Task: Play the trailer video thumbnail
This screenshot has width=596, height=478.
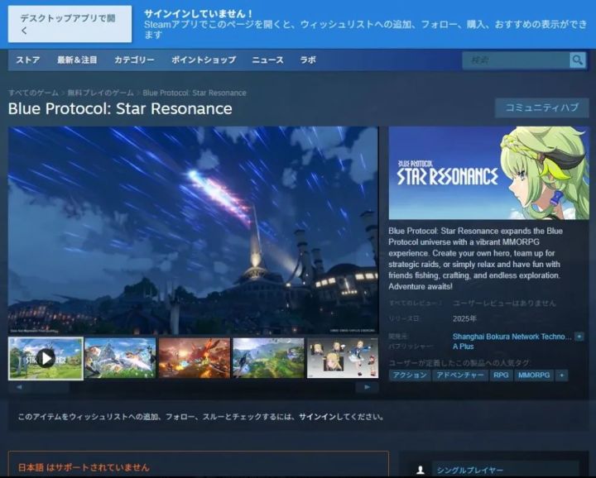Action: tap(46, 358)
